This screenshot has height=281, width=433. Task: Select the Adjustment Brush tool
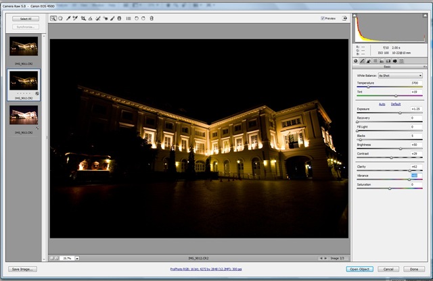click(x=112, y=18)
